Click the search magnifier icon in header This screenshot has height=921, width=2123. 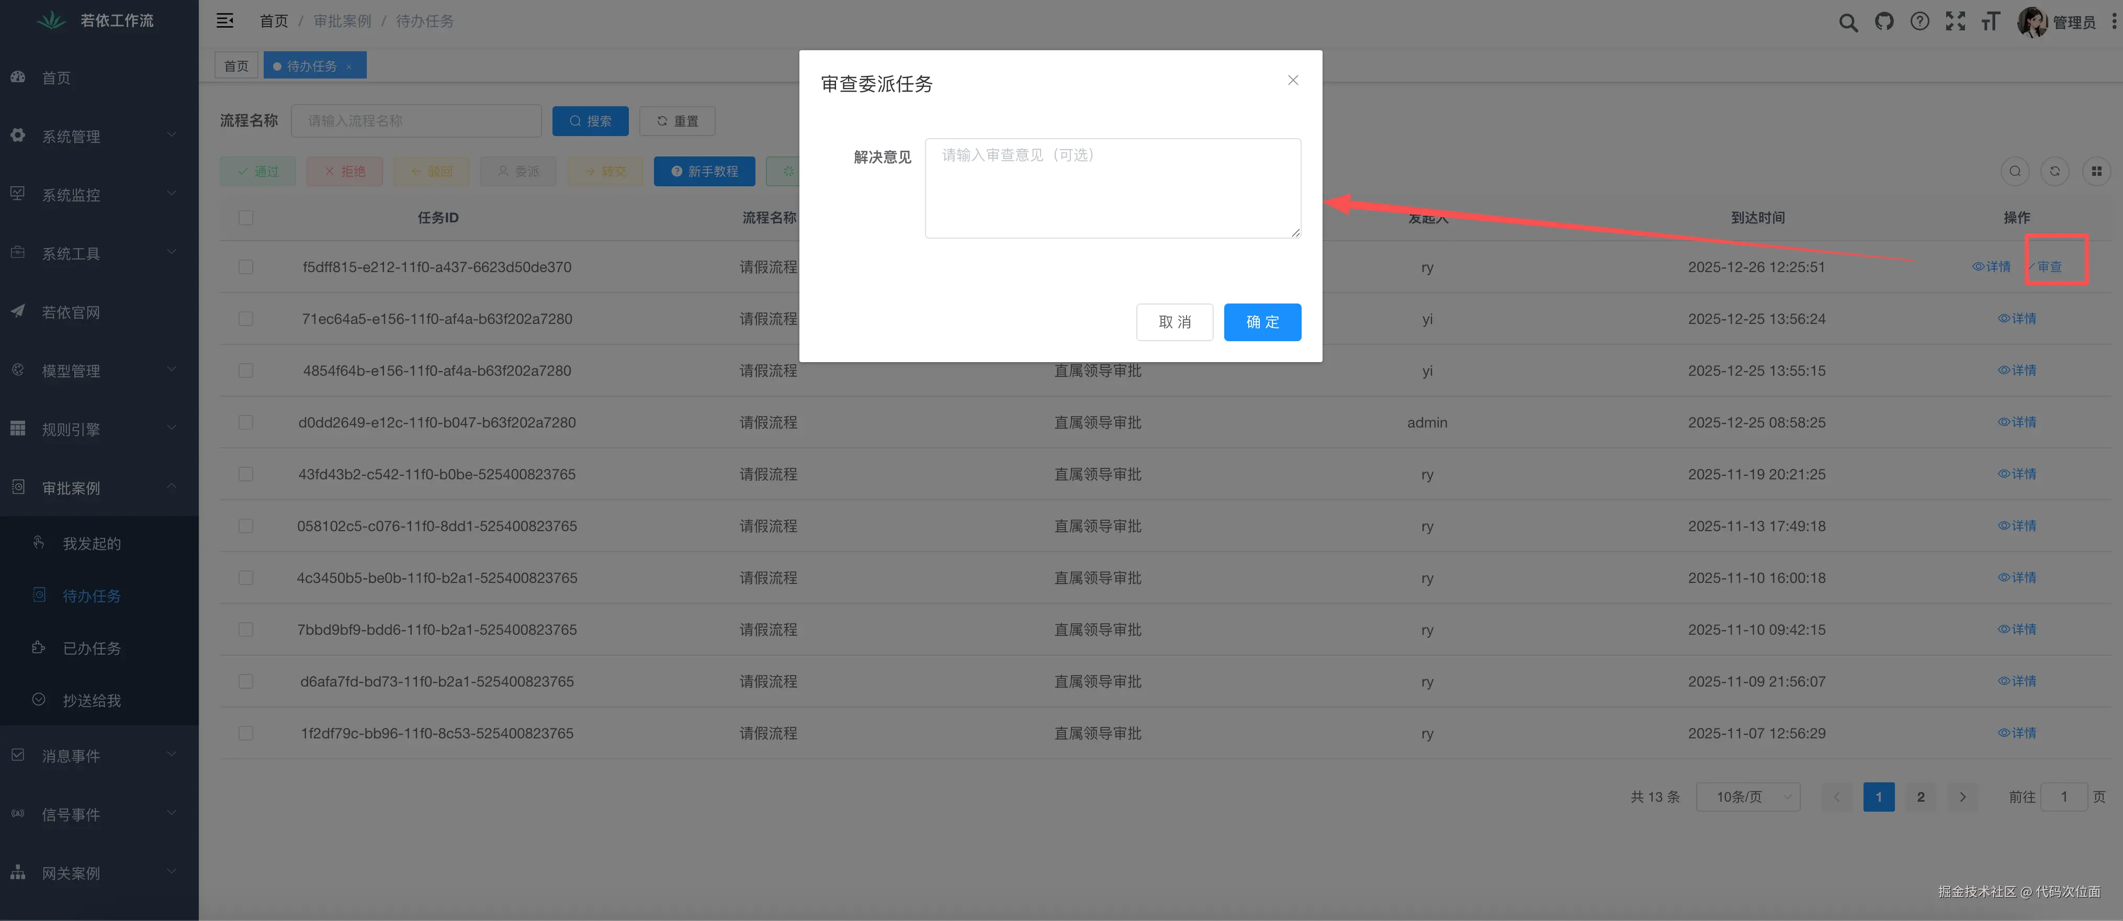[x=1848, y=23]
